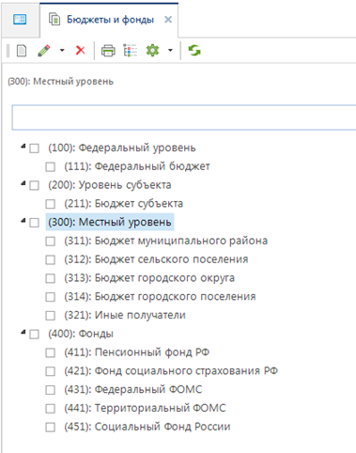
Task: Select the row (313): Бюджет городского округа
Action: 149,278
